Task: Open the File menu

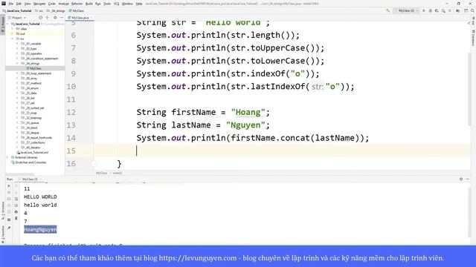Action: [11, 4]
